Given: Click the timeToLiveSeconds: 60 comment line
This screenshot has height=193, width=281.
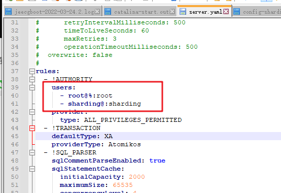Looking at the screenshot, I should tap(107, 30).
